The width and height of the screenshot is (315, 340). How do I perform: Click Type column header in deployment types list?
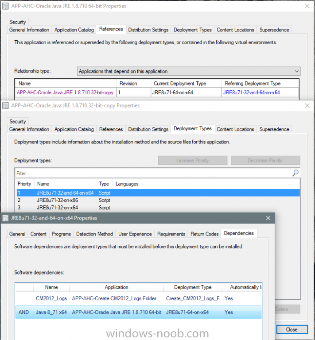[104, 184]
